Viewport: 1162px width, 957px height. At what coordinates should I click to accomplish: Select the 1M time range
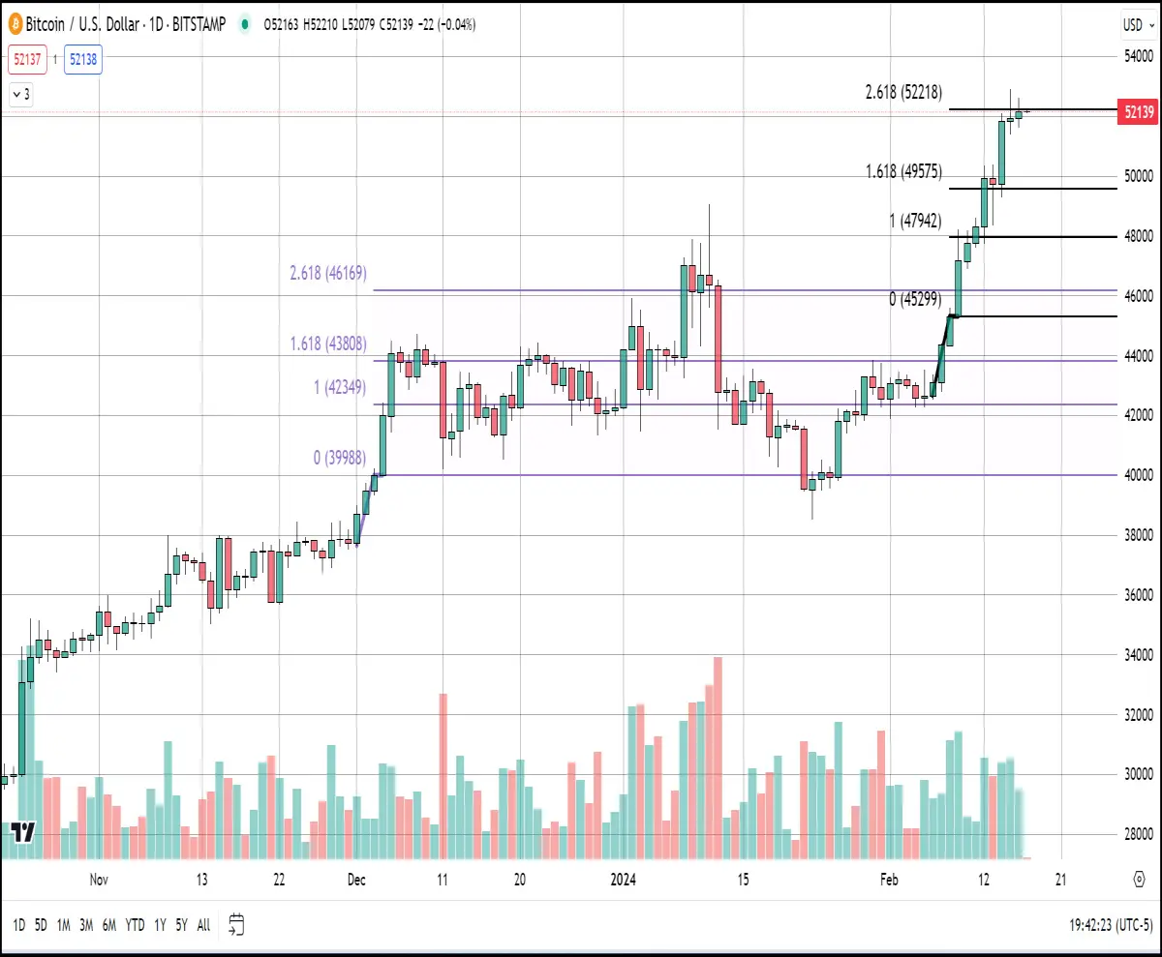click(x=63, y=925)
